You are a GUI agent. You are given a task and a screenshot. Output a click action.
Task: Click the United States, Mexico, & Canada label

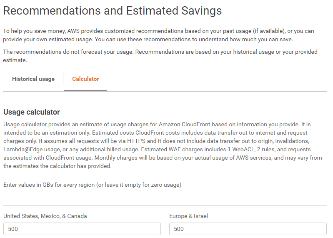pos(45,216)
